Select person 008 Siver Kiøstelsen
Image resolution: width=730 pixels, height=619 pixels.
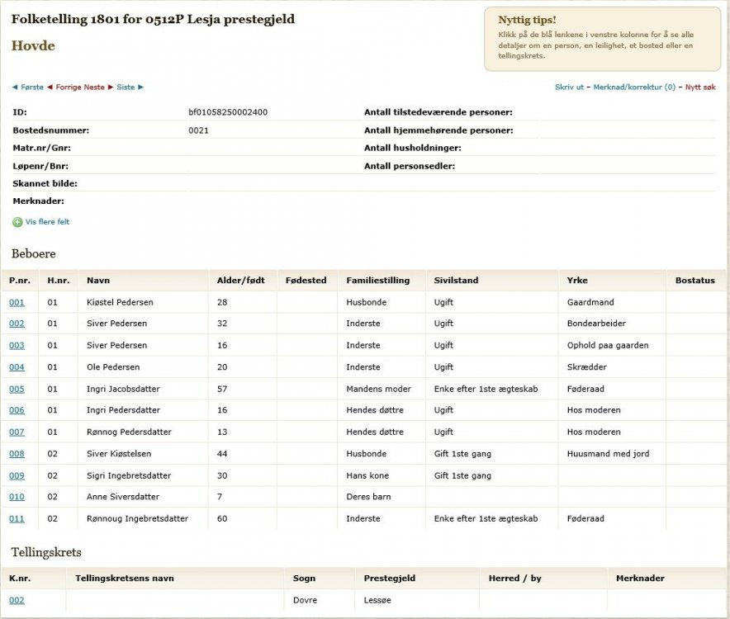[17, 454]
